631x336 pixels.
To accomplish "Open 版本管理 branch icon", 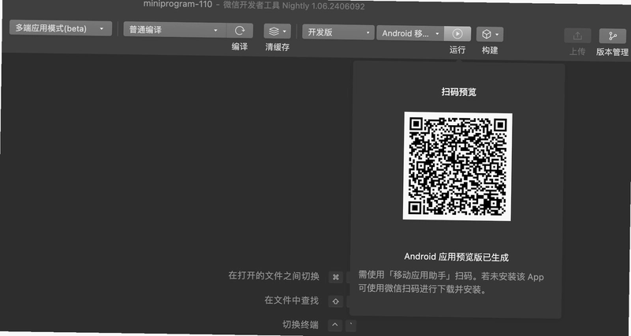I will tap(613, 36).
